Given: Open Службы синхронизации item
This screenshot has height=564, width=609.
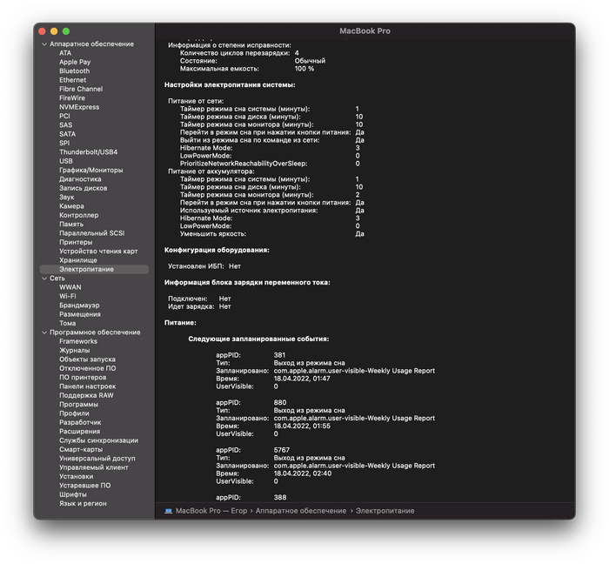Looking at the screenshot, I should [x=98, y=440].
